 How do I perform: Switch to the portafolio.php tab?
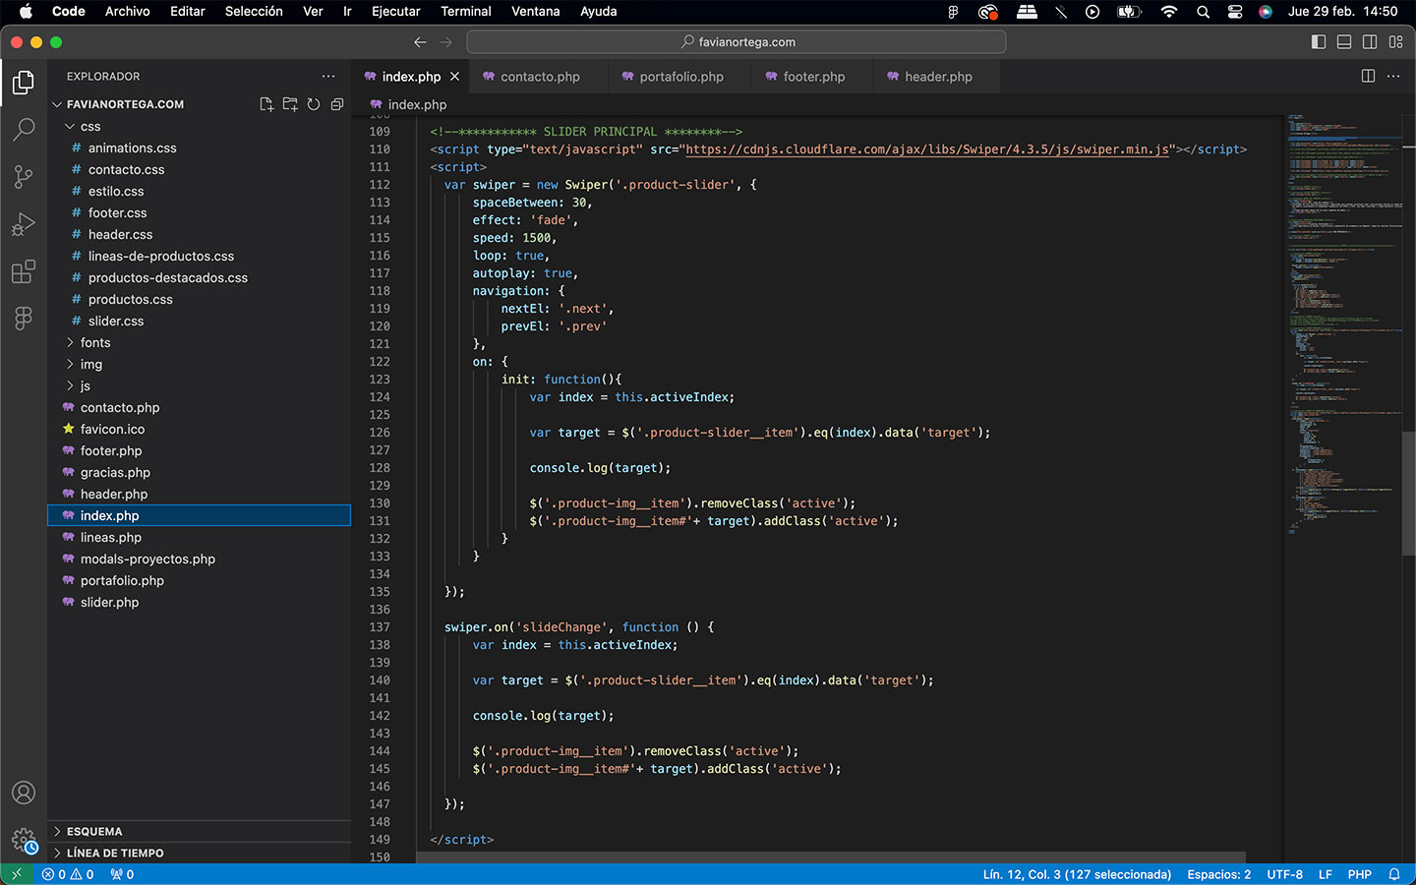pos(680,77)
